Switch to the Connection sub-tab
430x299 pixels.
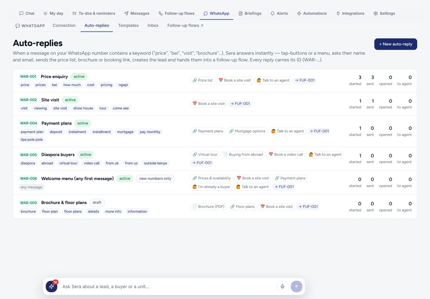[x=64, y=26]
